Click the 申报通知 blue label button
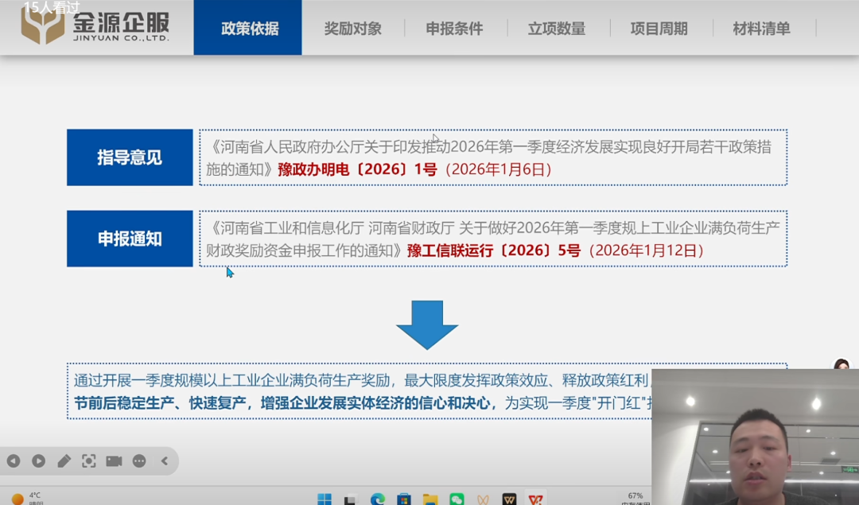The height and width of the screenshot is (505, 859). tap(130, 239)
